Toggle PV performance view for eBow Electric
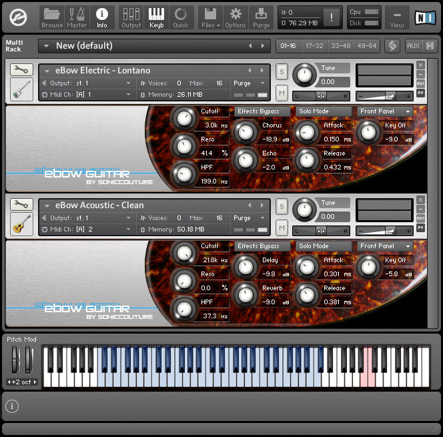Viewport: 443px width, 437px height. click(x=420, y=93)
